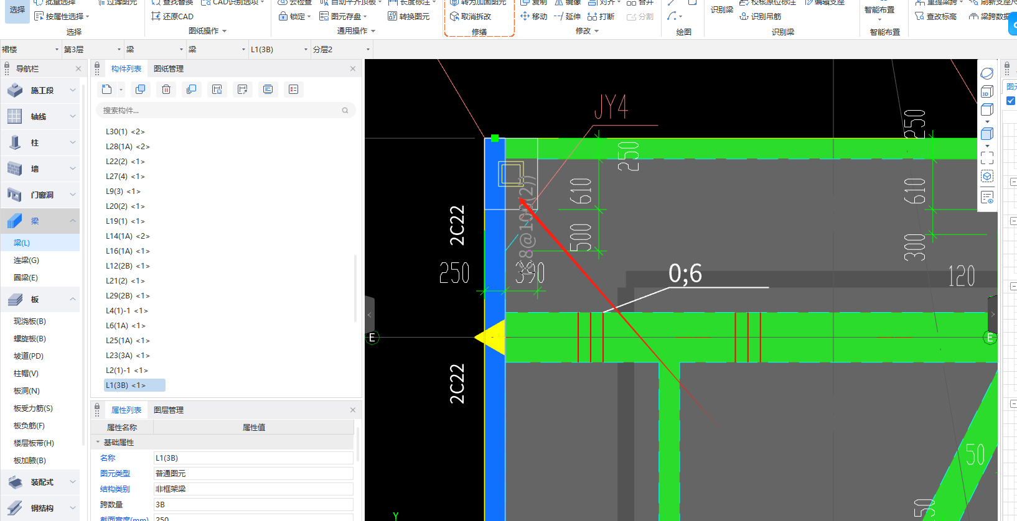
Task: Click the search magnifier icon in component search
Action: click(345, 111)
